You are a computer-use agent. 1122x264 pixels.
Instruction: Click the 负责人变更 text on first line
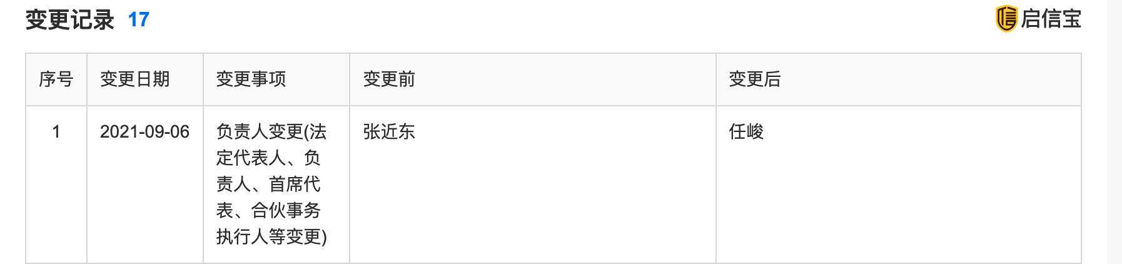(260, 132)
